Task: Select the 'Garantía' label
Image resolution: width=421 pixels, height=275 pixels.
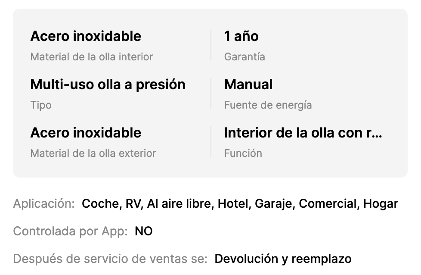Action: pos(245,56)
